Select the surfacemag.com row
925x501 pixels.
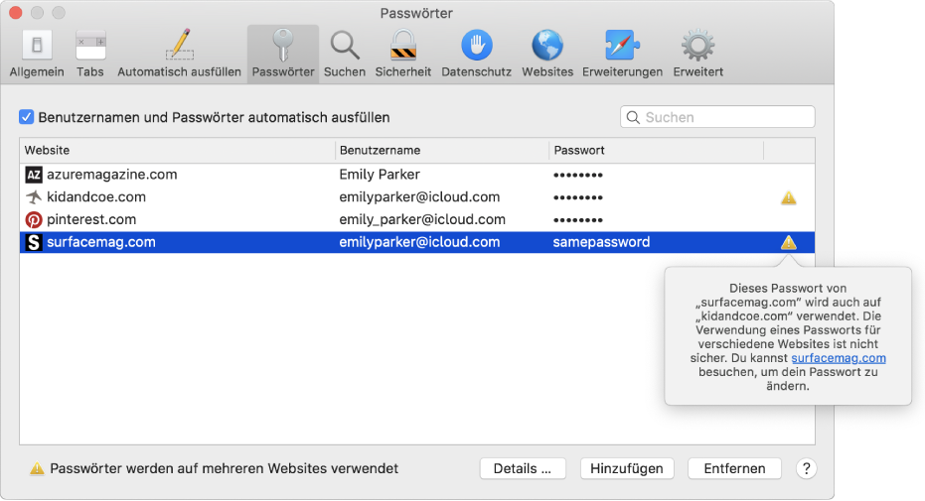tap(417, 242)
